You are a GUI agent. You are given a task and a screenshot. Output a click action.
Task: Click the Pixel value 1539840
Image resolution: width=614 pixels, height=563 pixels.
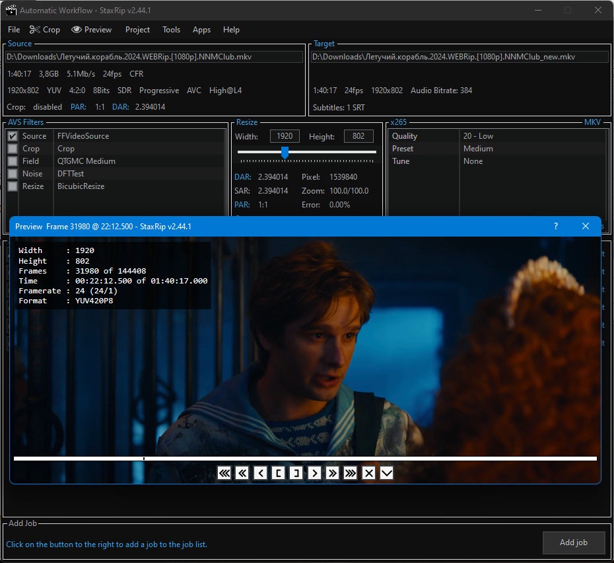click(343, 177)
